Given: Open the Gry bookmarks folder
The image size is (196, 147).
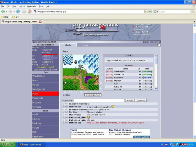Looking at the screenshot, I should [x=15, y=17].
